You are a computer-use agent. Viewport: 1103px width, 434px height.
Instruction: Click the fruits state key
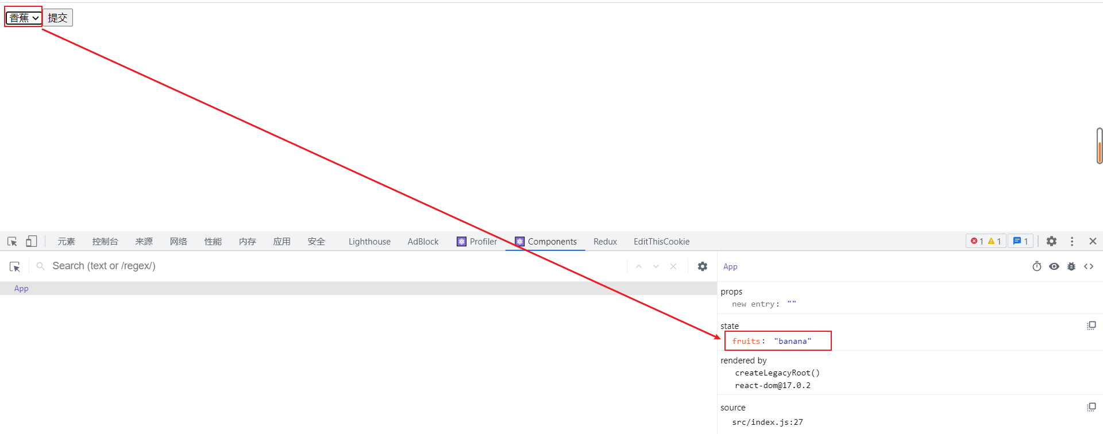[746, 341]
